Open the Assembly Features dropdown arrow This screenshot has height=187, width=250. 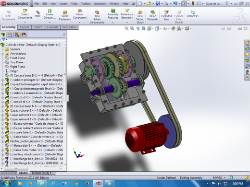[113, 23]
